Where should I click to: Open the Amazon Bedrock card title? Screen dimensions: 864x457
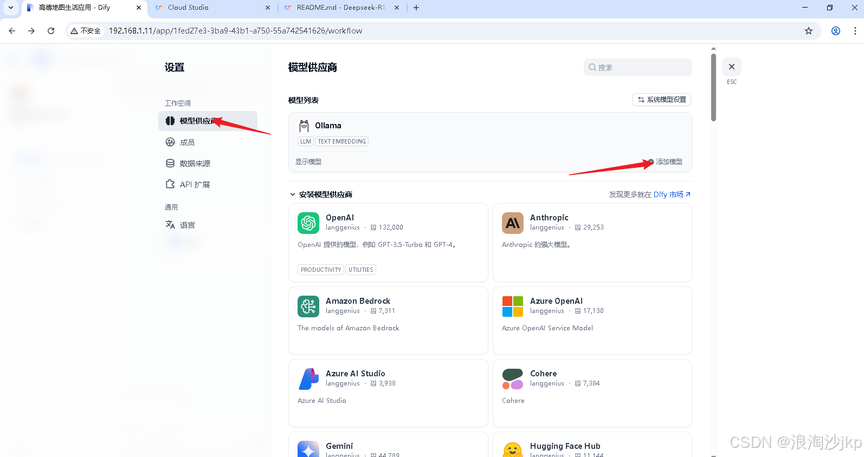tap(358, 301)
